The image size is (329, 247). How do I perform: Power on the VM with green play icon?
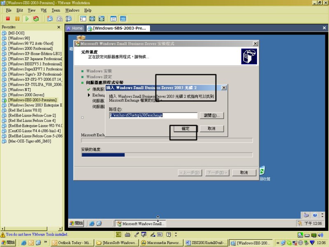tap(27, 19)
